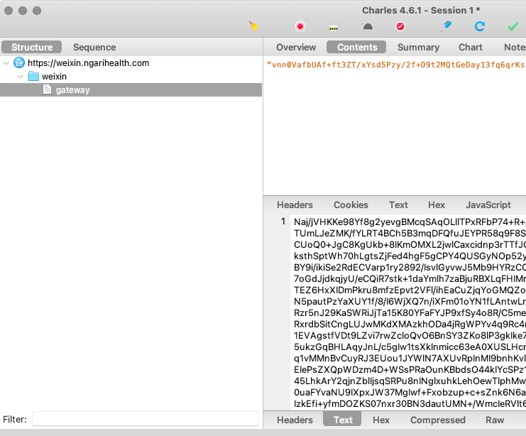
Task: Collapse the weixin folder
Action: [20, 77]
